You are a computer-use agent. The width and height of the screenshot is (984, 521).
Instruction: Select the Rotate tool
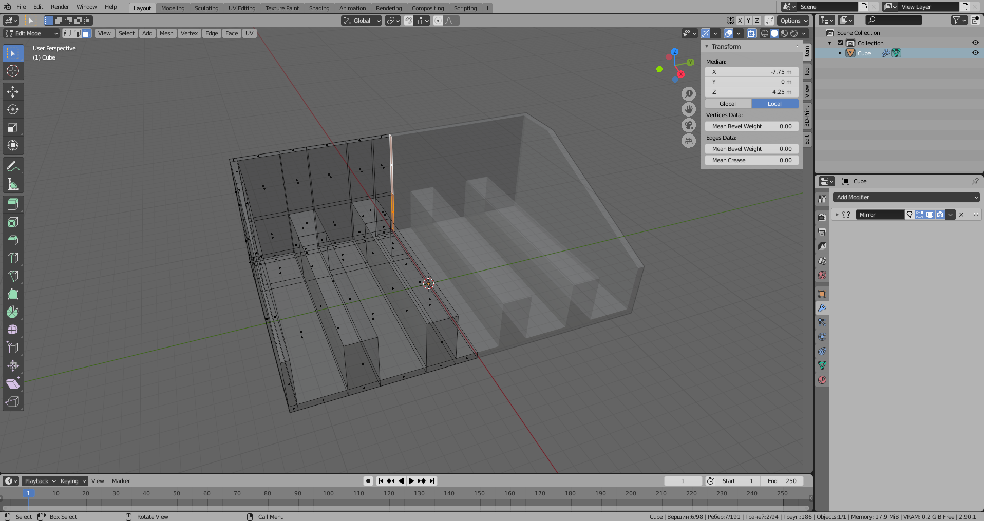click(x=13, y=110)
